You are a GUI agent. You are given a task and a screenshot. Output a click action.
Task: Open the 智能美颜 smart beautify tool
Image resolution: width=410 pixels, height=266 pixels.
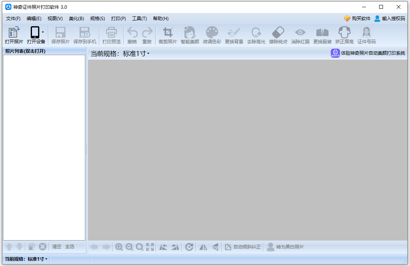pos(190,35)
